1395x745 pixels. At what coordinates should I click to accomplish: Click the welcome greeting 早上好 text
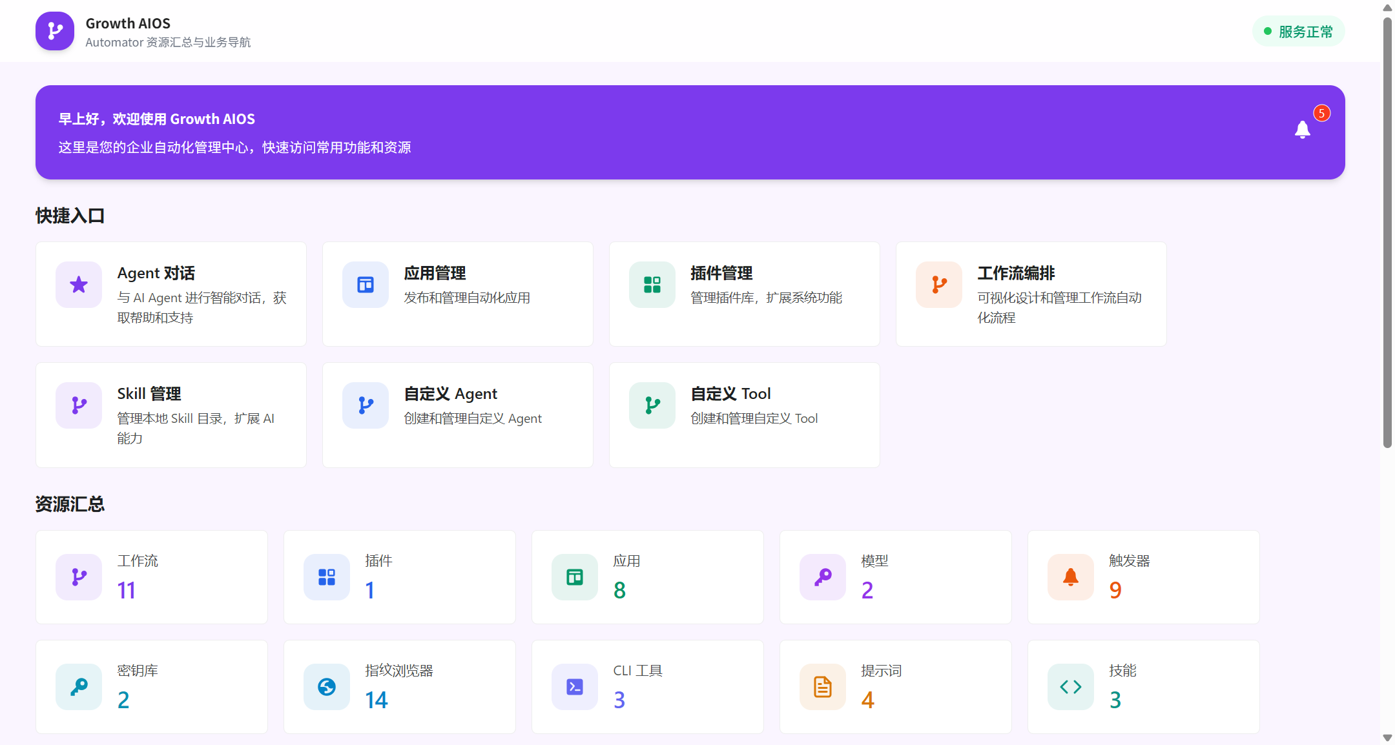[x=157, y=119]
